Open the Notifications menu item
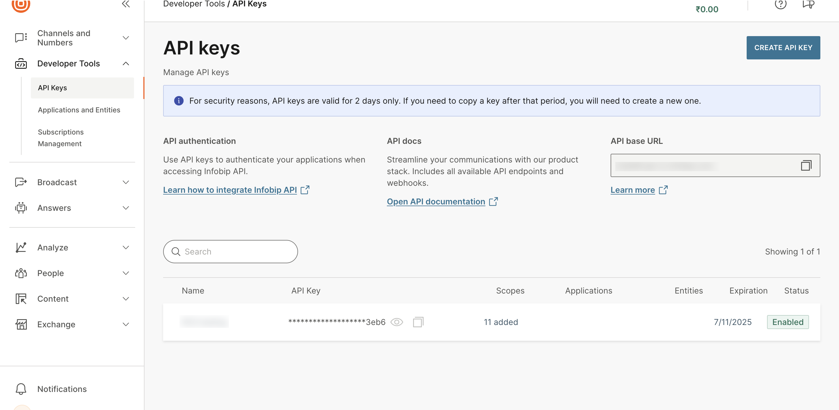This screenshot has width=839, height=410. pos(62,389)
